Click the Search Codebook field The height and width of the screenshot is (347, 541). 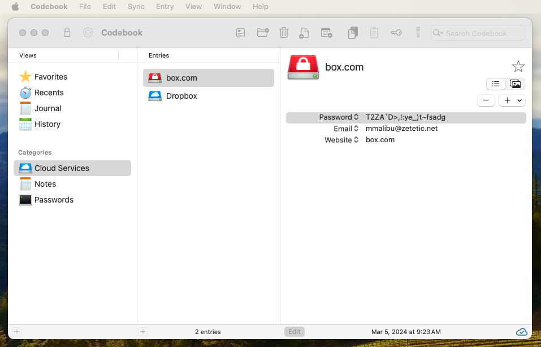tap(478, 33)
